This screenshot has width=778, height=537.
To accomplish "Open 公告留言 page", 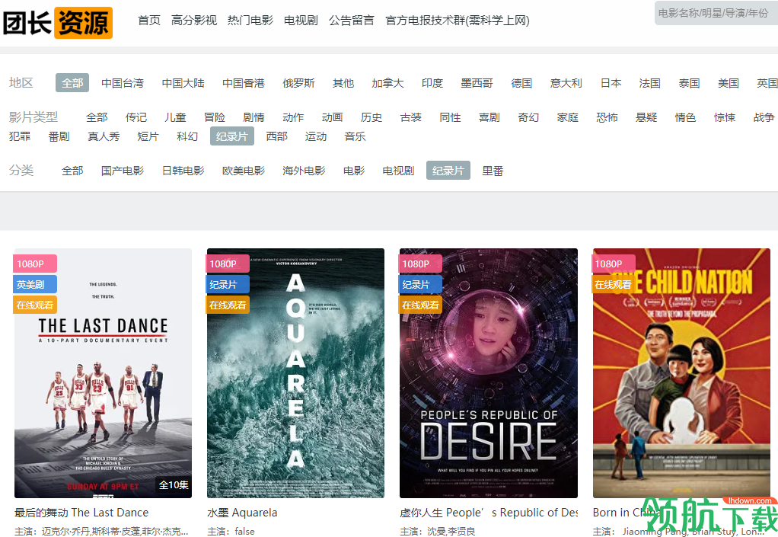I will (x=351, y=21).
